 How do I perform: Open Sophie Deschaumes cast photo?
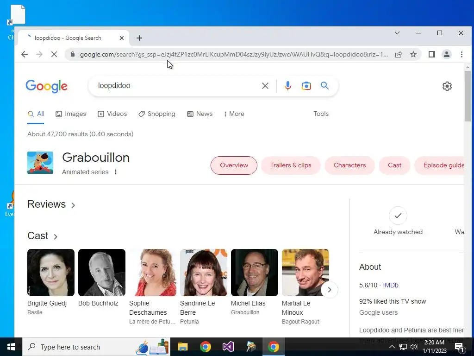pyautogui.click(x=153, y=273)
